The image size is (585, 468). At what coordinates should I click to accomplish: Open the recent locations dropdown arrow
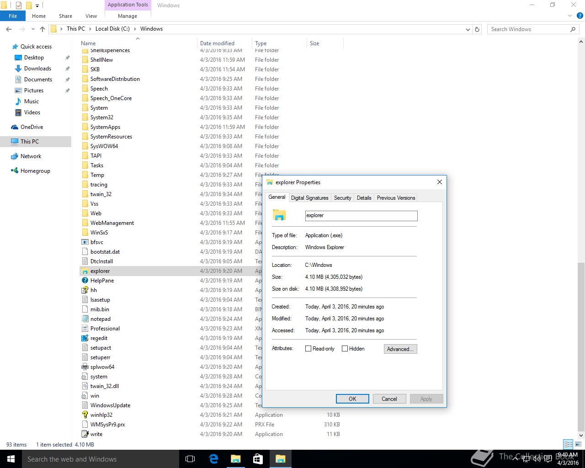[33, 29]
